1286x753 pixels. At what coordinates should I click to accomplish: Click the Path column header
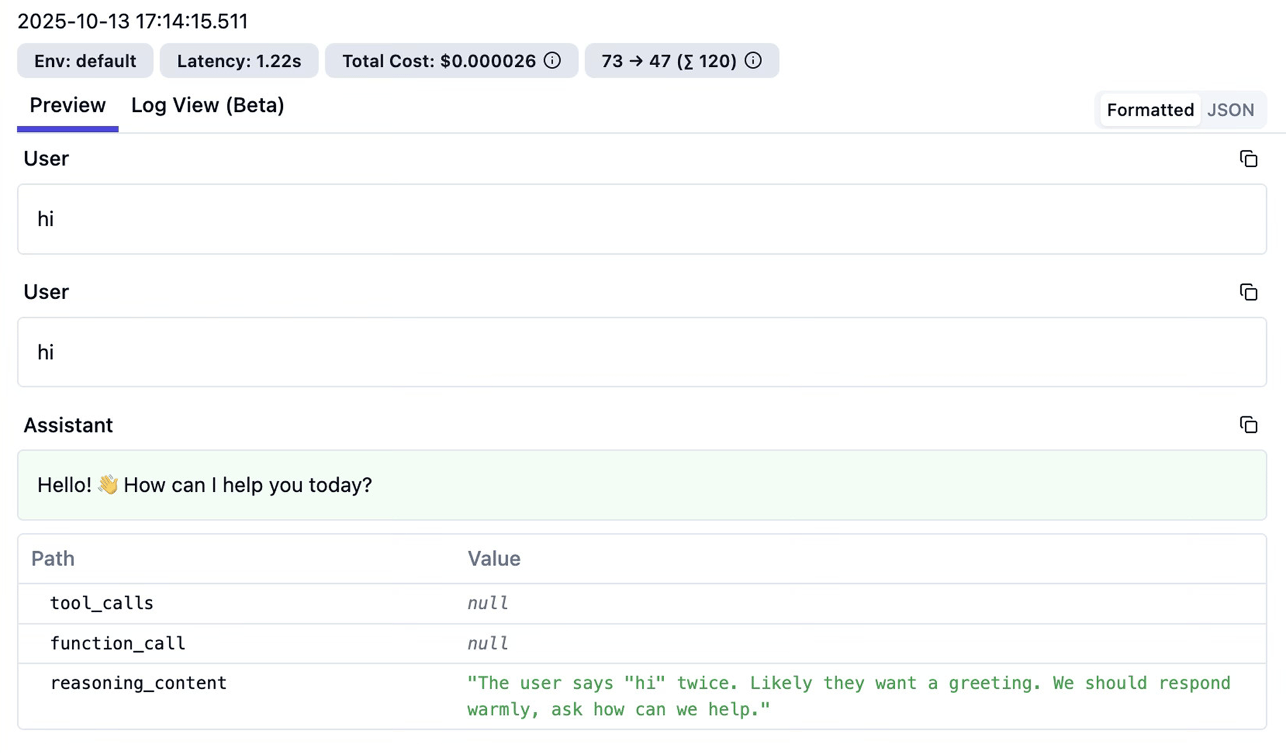[53, 558]
